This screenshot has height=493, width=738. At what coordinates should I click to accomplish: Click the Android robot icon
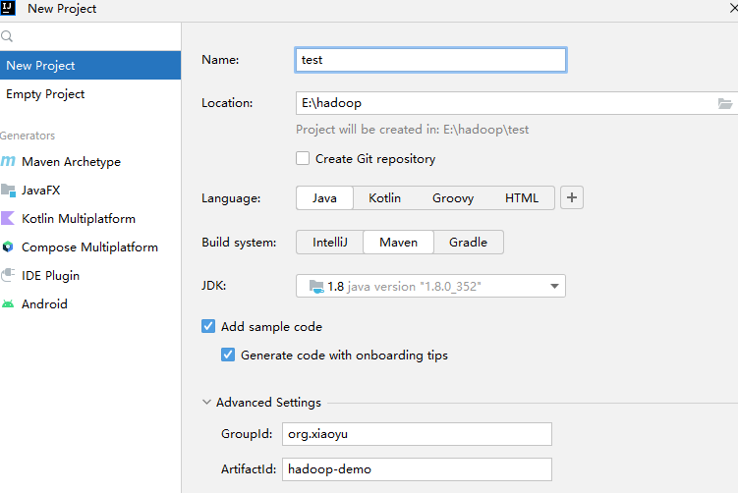[x=8, y=303]
